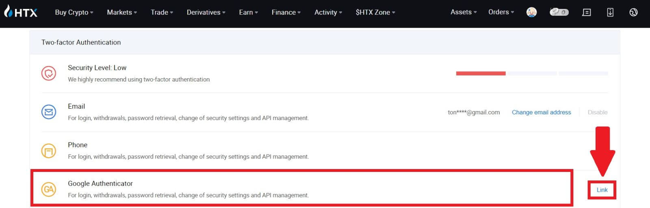Click the globe language icon

[633, 12]
